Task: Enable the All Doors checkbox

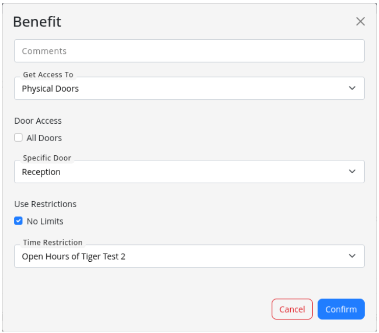Action: pyautogui.click(x=18, y=137)
